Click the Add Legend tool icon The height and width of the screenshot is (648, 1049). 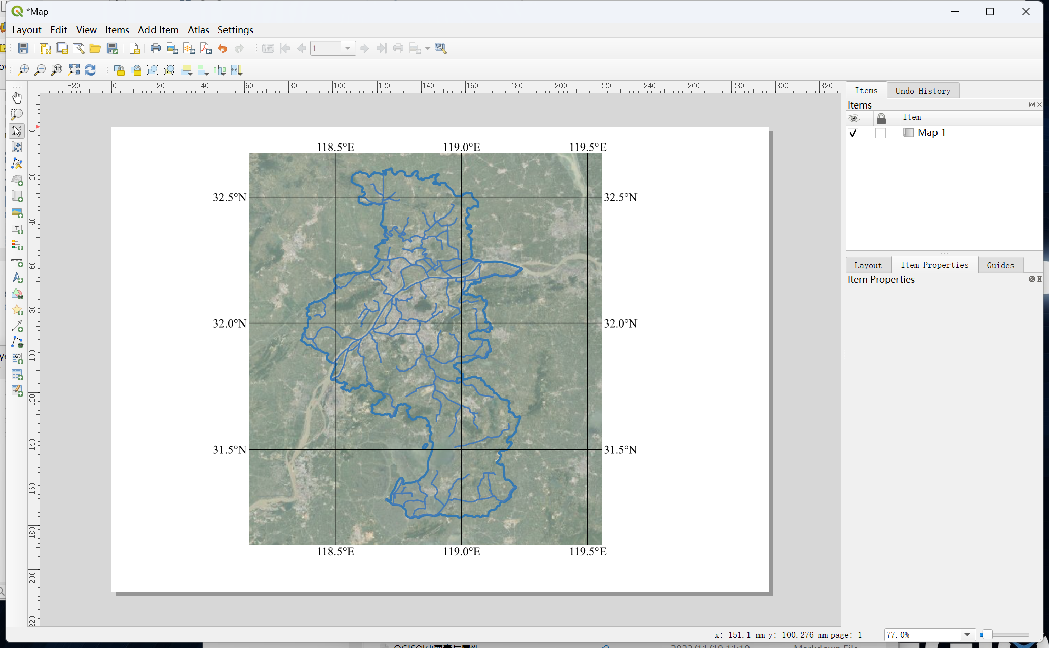(x=17, y=245)
